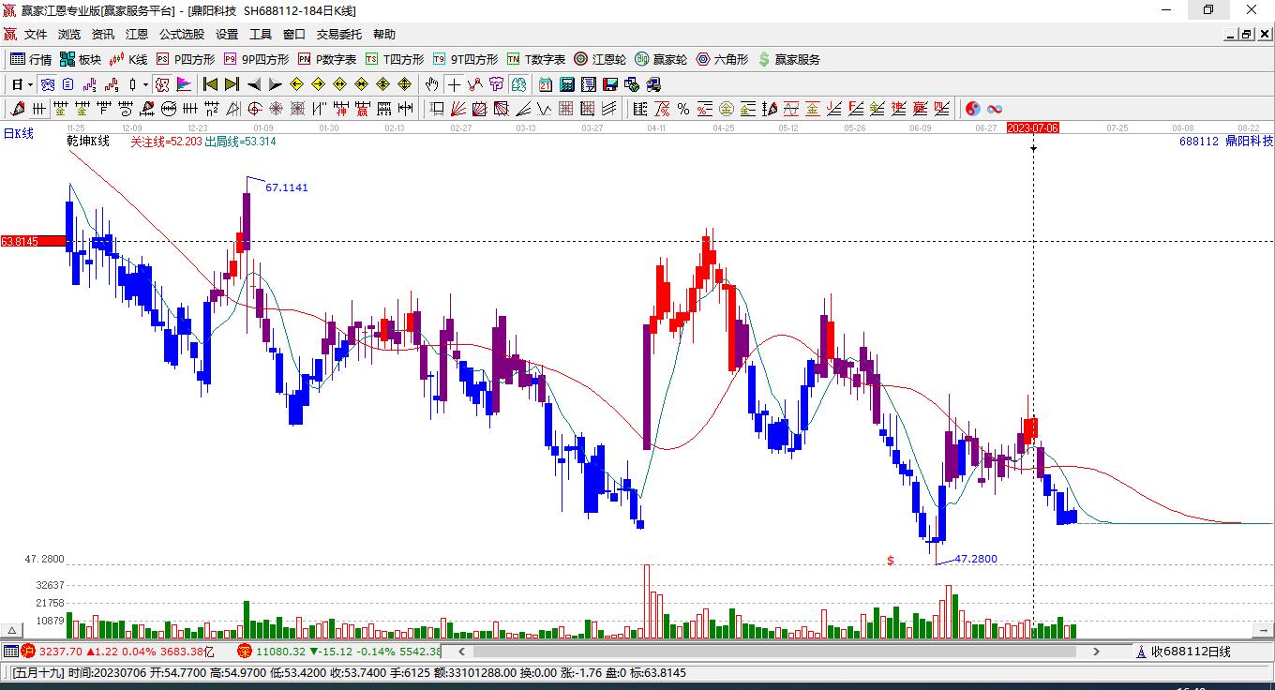Click the flag-shaped chart icon
The width and height of the screenshot is (1275, 690).
click(x=183, y=84)
